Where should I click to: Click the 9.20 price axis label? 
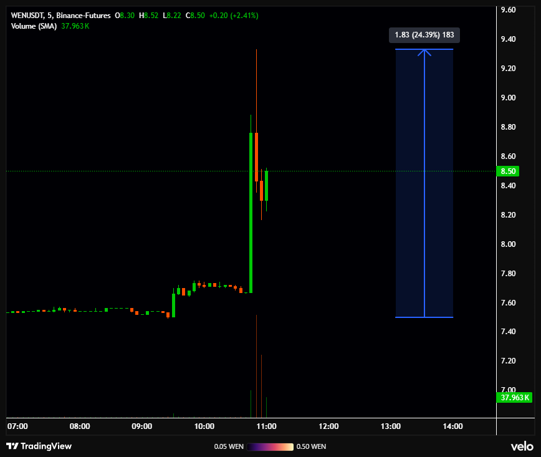coord(508,69)
